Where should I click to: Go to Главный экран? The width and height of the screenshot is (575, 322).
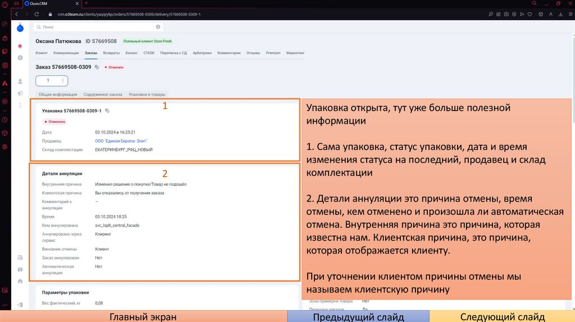click(x=143, y=316)
